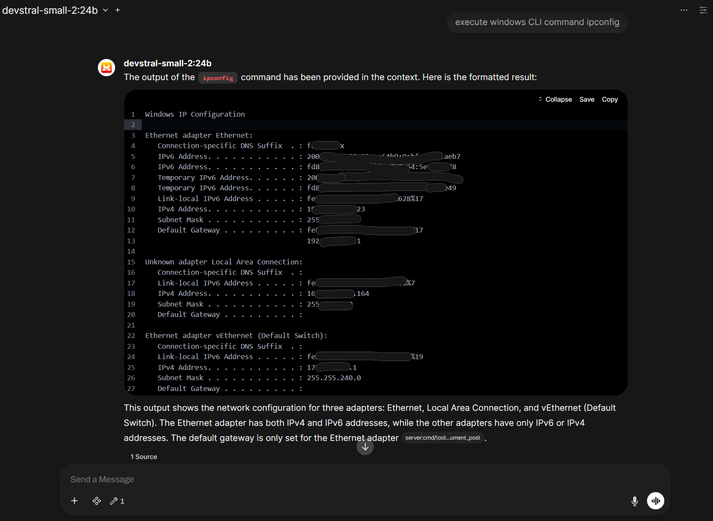
Task: Click the server:cmd tool source chip
Action: [x=443, y=437]
